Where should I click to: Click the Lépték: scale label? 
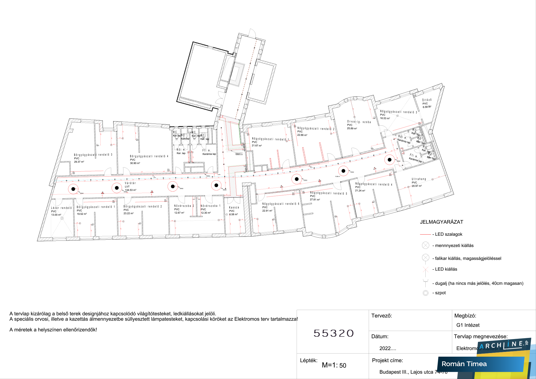pyautogui.click(x=309, y=361)
